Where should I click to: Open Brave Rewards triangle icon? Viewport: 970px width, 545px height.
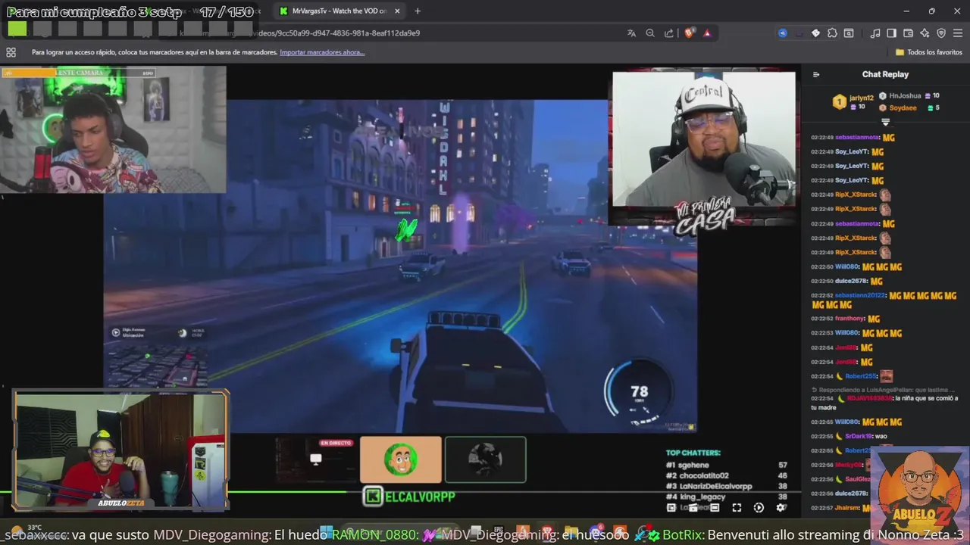[707, 33]
